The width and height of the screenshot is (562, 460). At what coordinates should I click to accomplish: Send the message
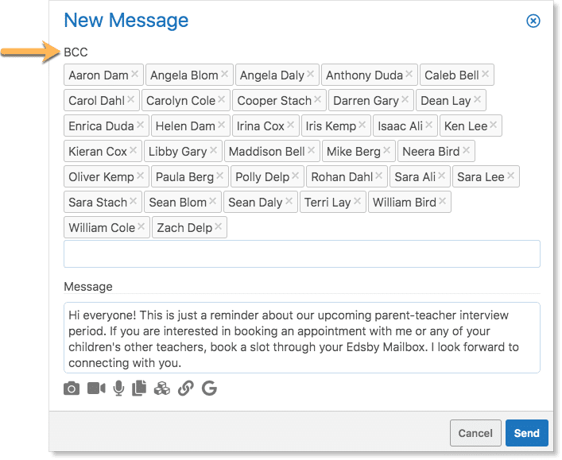click(x=526, y=433)
